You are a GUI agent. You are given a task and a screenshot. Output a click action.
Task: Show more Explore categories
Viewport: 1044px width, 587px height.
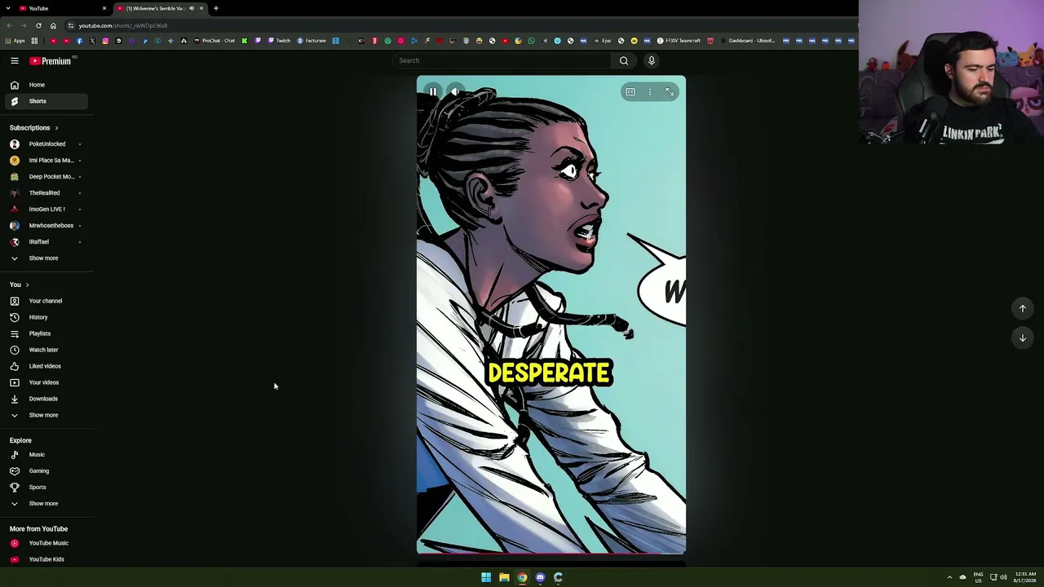(x=45, y=504)
